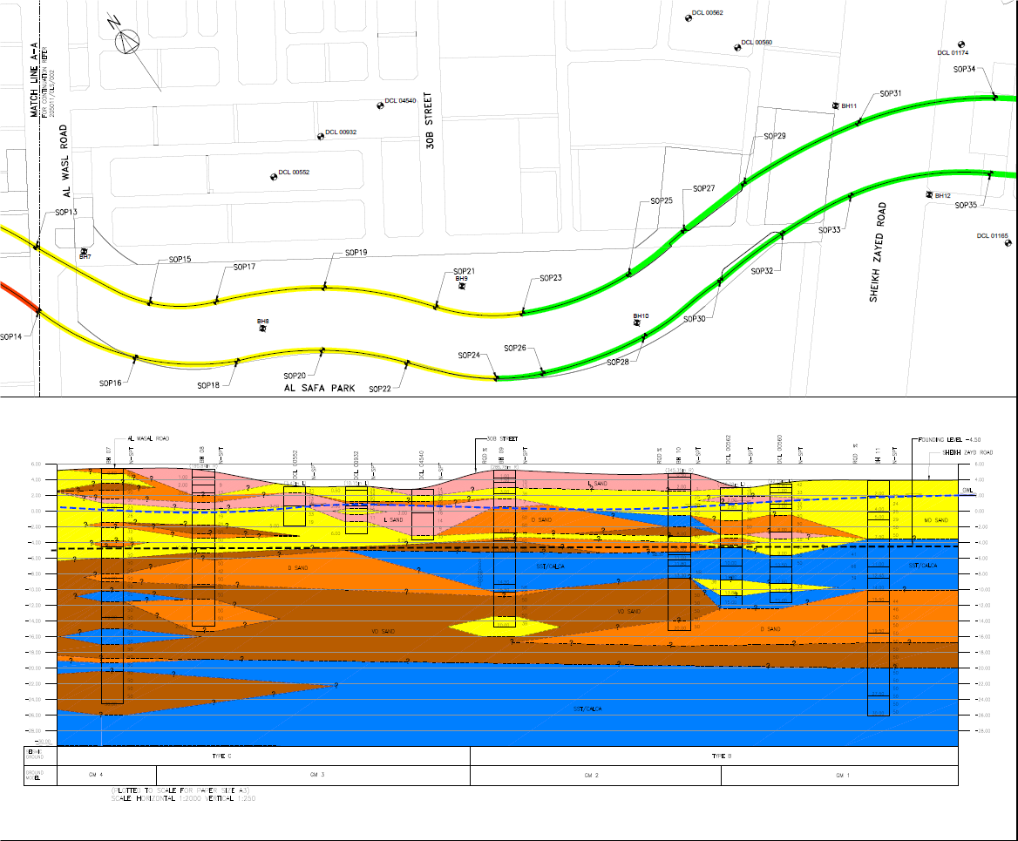The height and width of the screenshot is (841, 1018).
Task: Click the red alignment segment near SOP14
Action: pyautogui.click(x=17, y=295)
